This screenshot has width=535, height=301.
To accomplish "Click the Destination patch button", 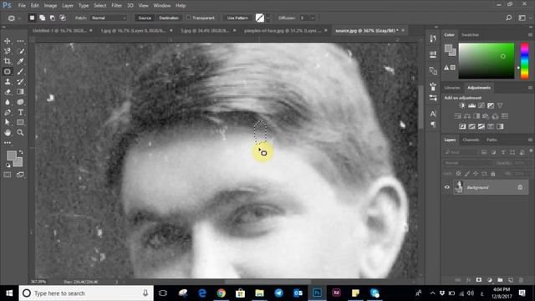I will (169, 18).
